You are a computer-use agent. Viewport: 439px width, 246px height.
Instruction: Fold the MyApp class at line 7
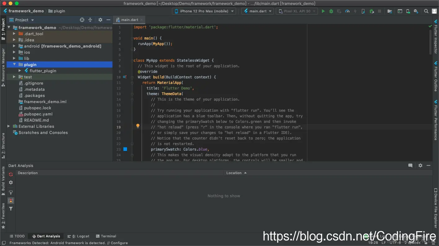tap(132, 60)
